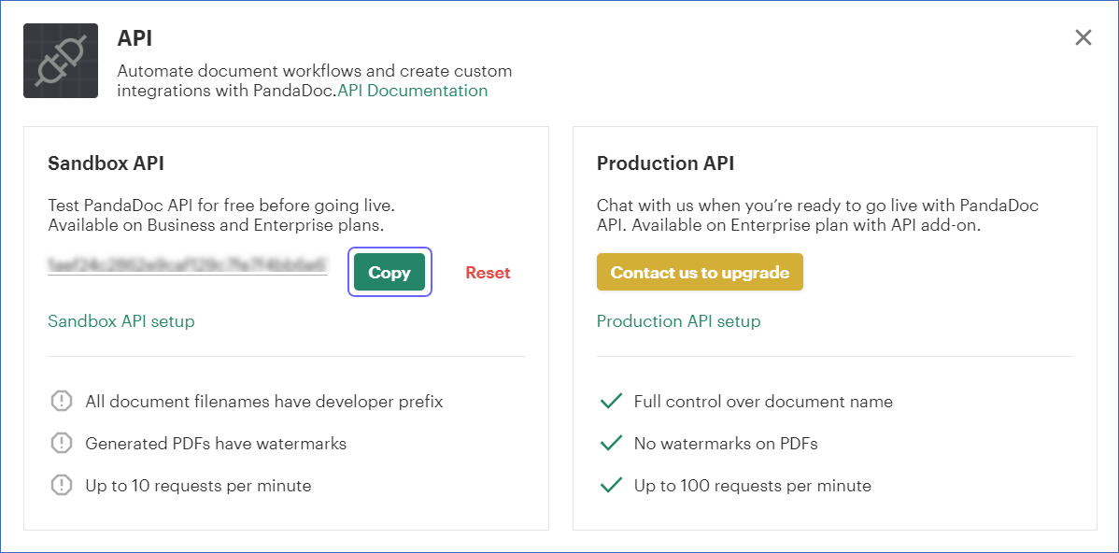Click warning icon beside developer prefix note
1119x553 pixels.
tap(62, 401)
